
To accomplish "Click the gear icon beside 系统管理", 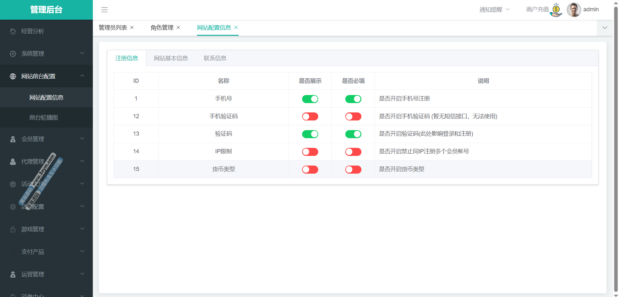I will [x=13, y=54].
